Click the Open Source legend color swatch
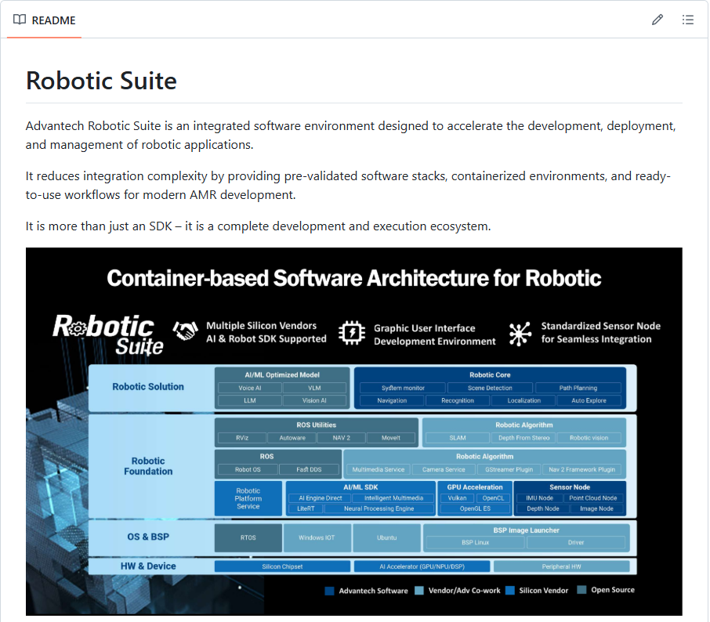Screen dimensions: 710x622 point(581,591)
